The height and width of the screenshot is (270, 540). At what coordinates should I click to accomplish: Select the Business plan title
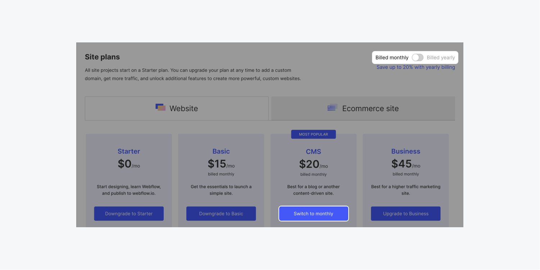405,151
